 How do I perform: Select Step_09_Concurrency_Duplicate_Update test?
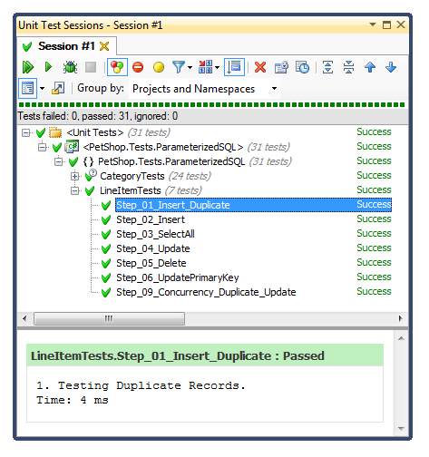pyautogui.click(x=206, y=292)
